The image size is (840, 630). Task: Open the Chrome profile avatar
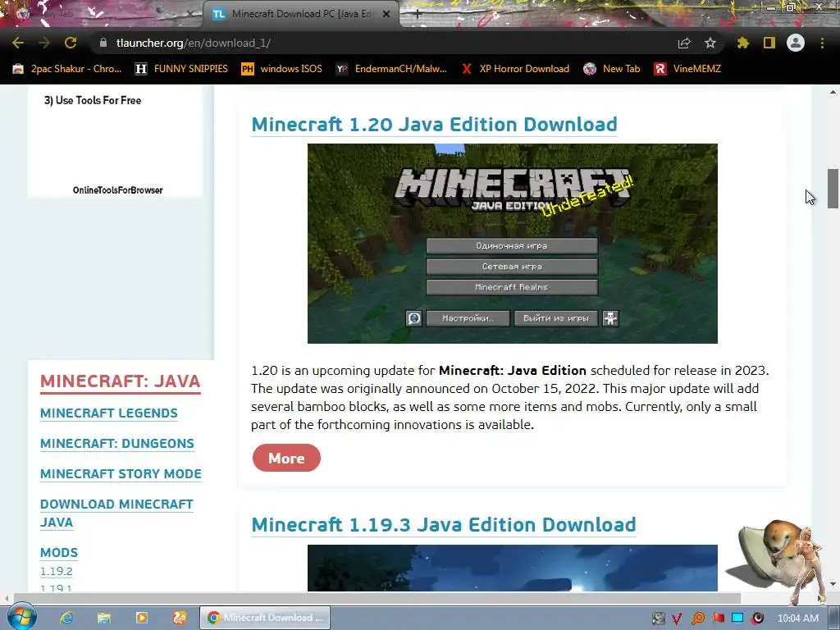tap(796, 43)
